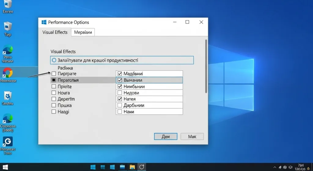Click the Visual Effects section heading
This screenshot has width=313, height=171.
(x=63, y=51)
